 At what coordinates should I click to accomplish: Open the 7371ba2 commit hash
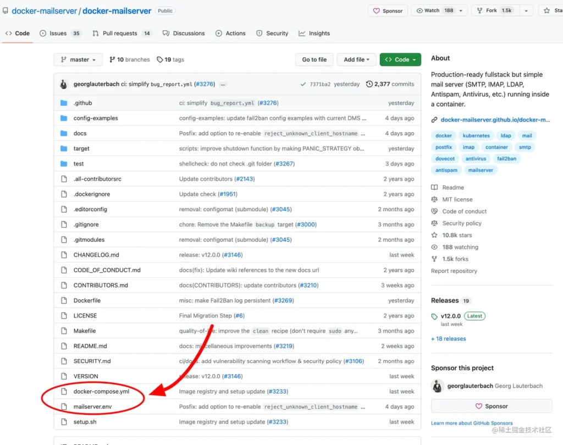coord(320,84)
